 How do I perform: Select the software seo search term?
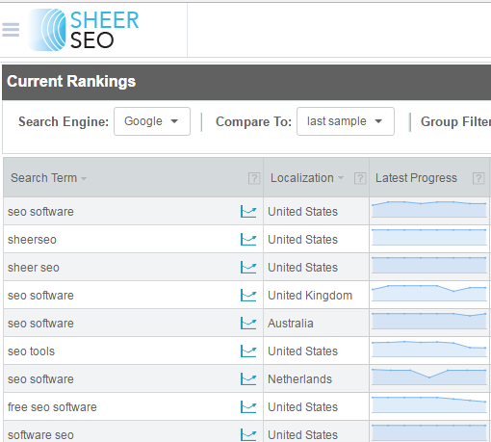40,435
